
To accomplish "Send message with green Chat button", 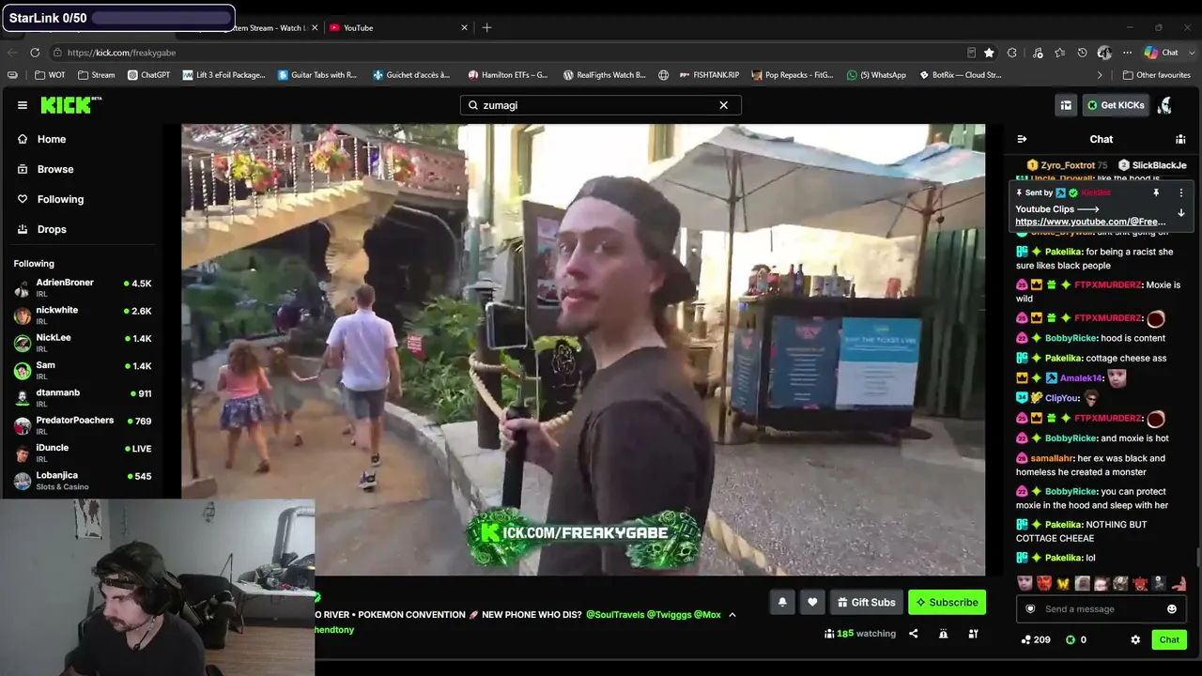I will [1169, 639].
